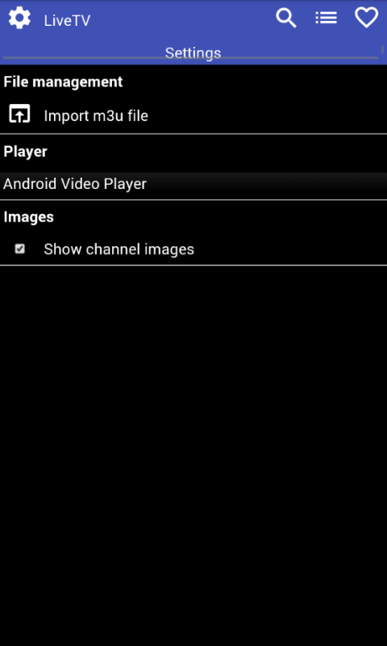Click the Images section header
Viewport: 387px width, 646px height.
tap(28, 216)
